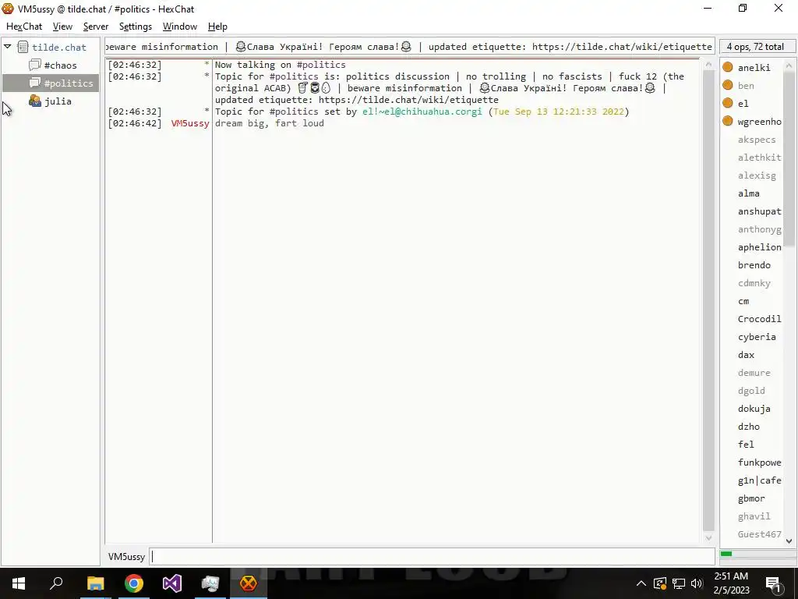The height and width of the screenshot is (599, 798).
Task: Select user Crocodil in user list
Action: click(759, 319)
